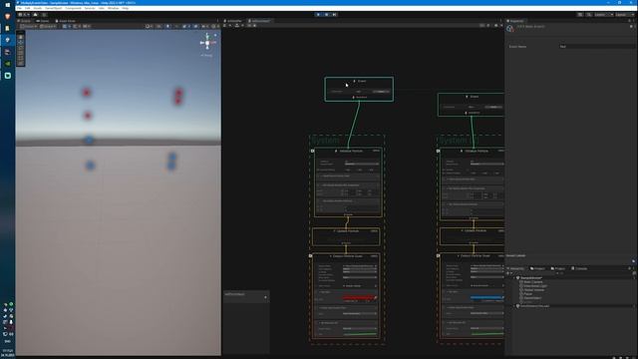Select the Scale tool in Scene overlay
638x359 pixels.
click(x=21, y=53)
